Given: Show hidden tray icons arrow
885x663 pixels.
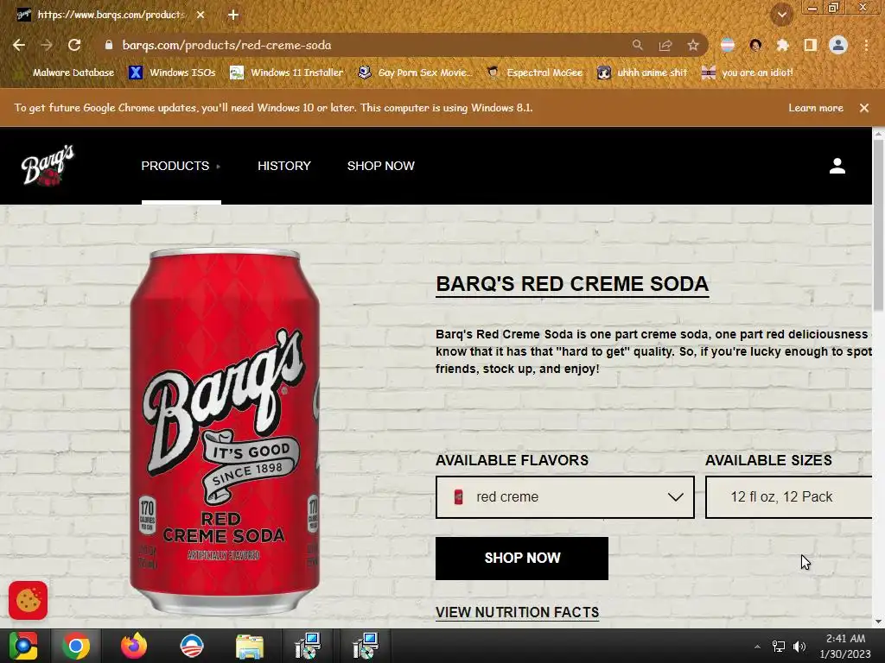Looking at the screenshot, I should pos(757,647).
